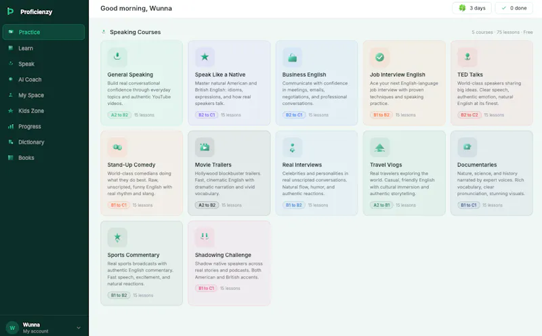Screen dimensions: 542x336
Task: Click B2 to C2 badge on TED Talks
Action: (x=469, y=114)
